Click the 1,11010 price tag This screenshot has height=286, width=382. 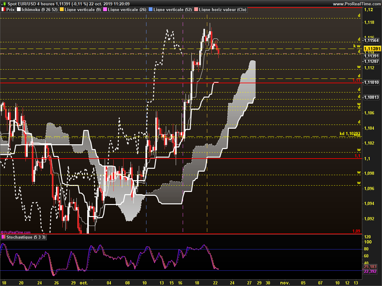pyautogui.click(x=371, y=82)
